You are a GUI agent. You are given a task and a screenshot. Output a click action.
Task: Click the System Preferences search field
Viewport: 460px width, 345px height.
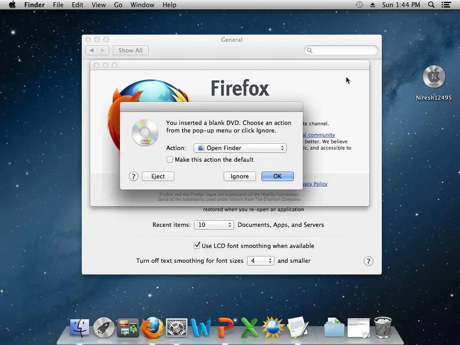(341, 50)
